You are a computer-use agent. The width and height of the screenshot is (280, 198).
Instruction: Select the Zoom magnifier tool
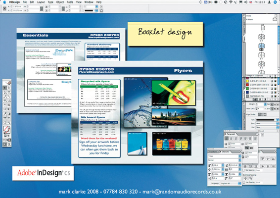pos(9,122)
